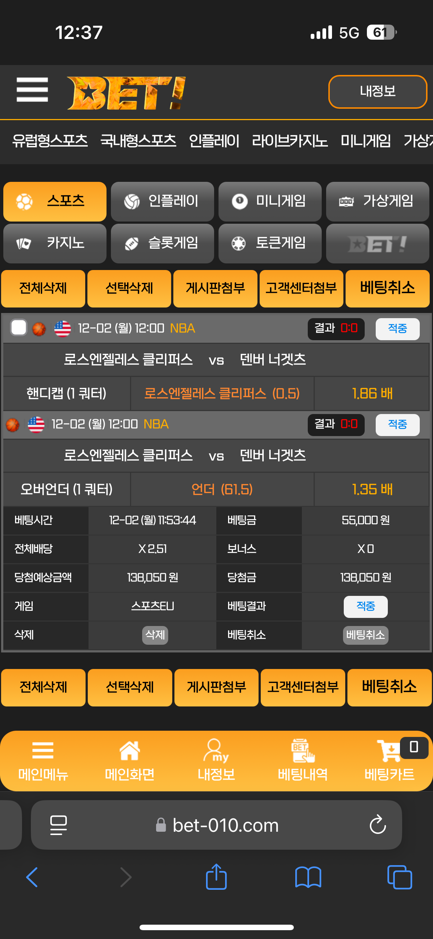The image size is (433, 939).
Task: Tap the small gray 삭제 button
Action: pyautogui.click(x=155, y=635)
